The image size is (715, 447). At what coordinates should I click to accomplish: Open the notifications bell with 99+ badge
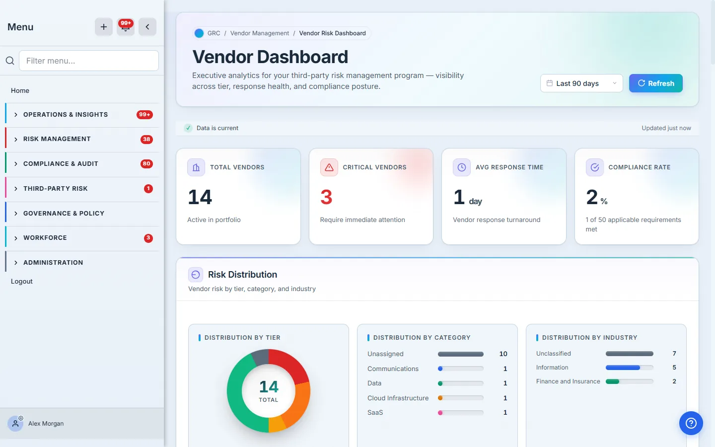(x=126, y=27)
